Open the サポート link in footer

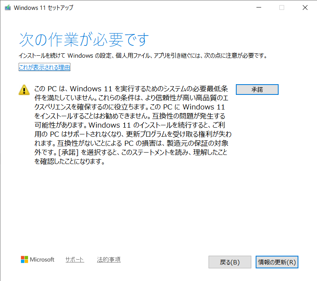click(x=75, y=260)
